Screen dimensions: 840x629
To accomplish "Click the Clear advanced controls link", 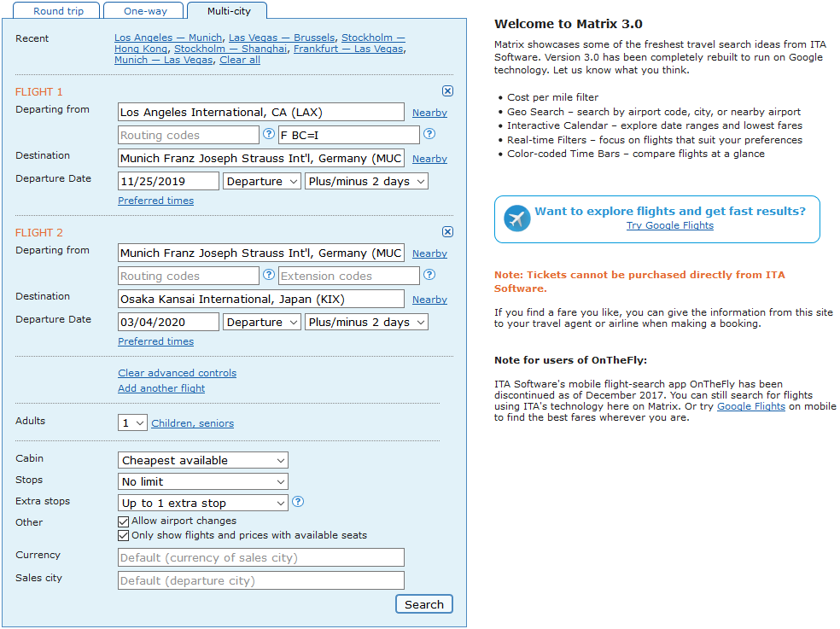I will (x=177, y=373).
